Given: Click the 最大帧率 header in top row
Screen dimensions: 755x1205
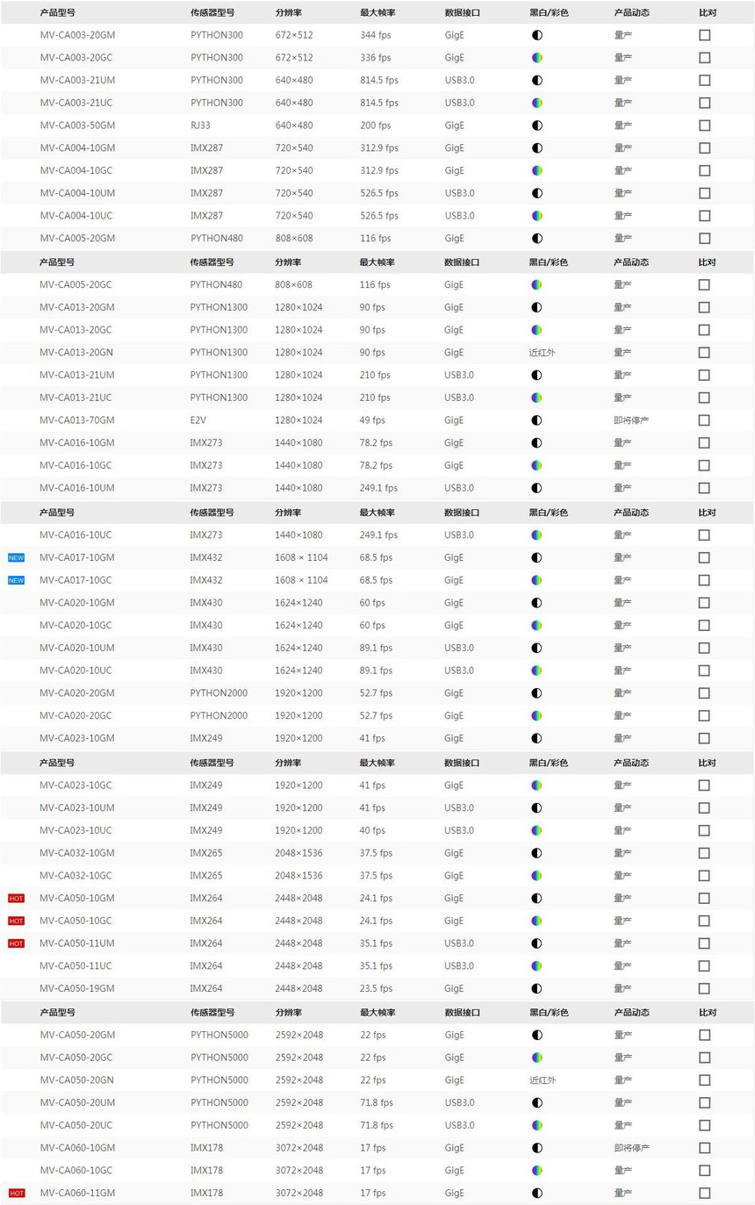Looking at the screenshot, I should [x=377, y=14].
